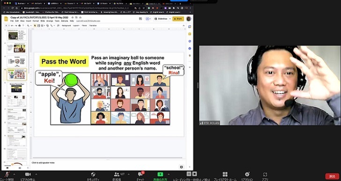This screenshot has height=181, width=341.
Task: Open the Edit menu in Slides
Action: coord(17,21)
